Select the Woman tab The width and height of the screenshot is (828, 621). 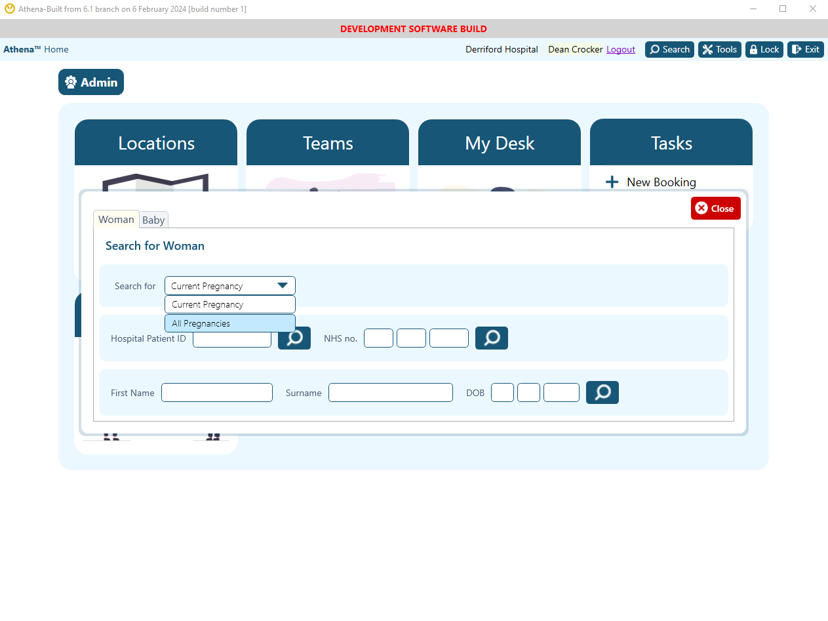coord(116,219)
